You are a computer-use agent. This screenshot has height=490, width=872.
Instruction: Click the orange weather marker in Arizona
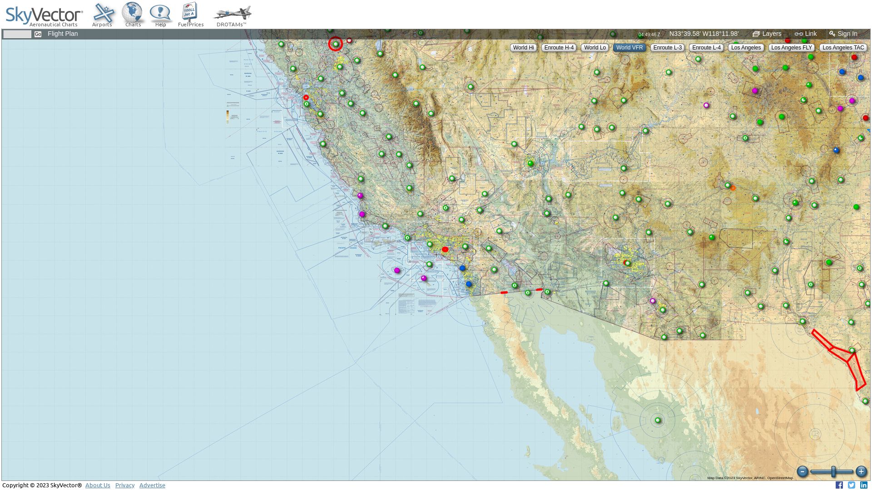pos(733,188)
